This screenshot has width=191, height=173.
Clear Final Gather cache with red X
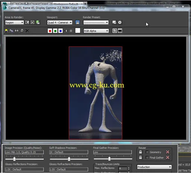coord(167,157)
